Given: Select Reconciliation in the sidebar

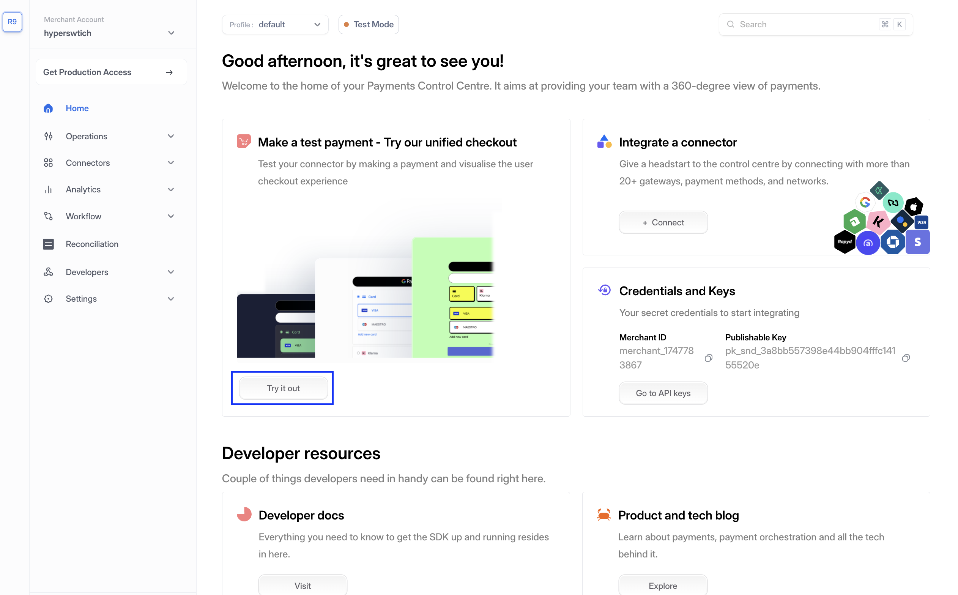Looking at the screenshot, I should tap(92, 244).
